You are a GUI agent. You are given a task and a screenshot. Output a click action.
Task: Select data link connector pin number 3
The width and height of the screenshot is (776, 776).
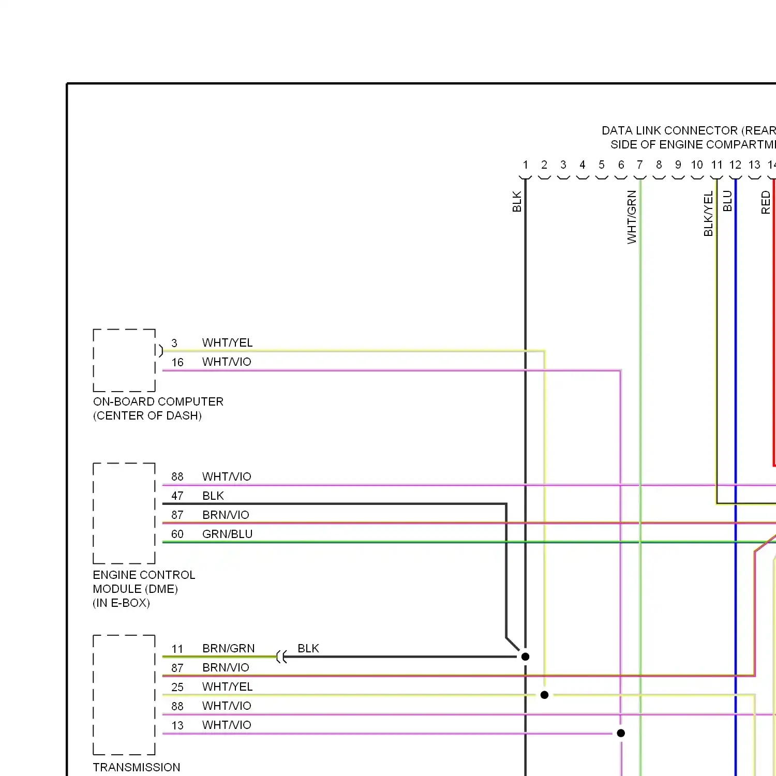pos(563,165)
